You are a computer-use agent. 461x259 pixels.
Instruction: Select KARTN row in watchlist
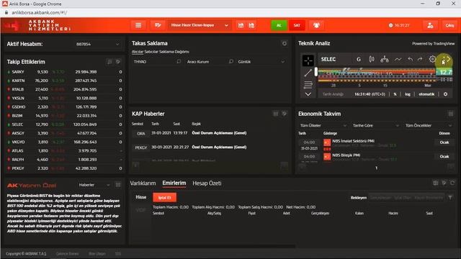(64, 81)
